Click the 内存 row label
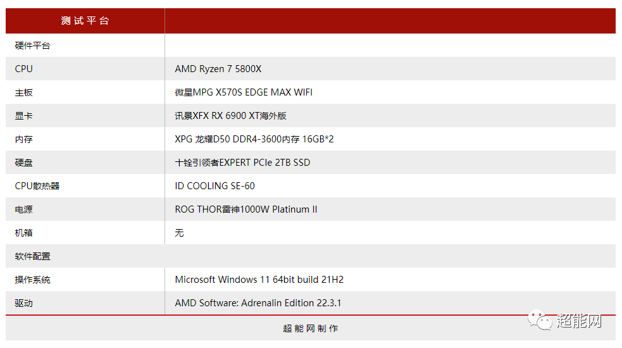 pos(24,139)
